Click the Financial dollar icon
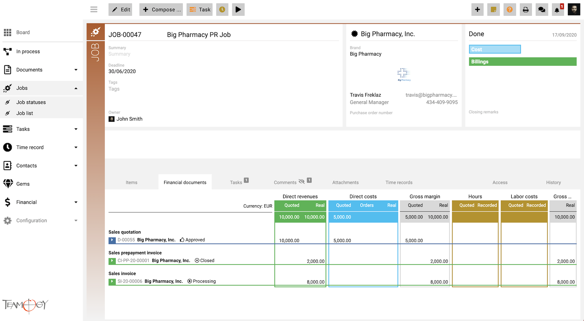584x321 pixels. (x=7, y=202)
